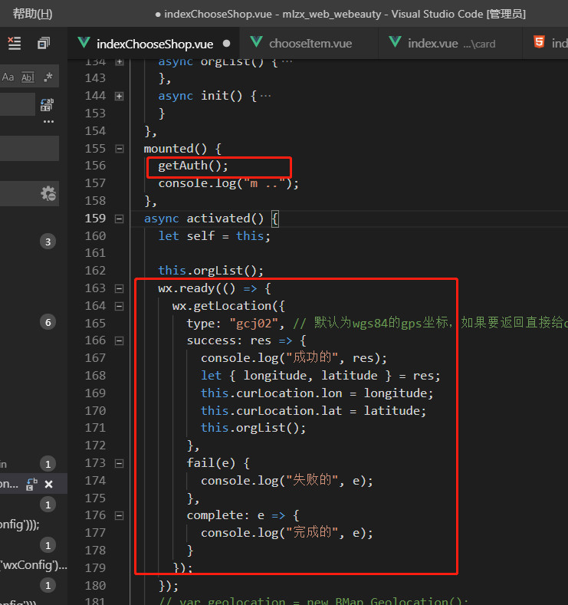Screen dimensions: 568x605
Task: Click the replace all icon
Action: click(47, 104)
